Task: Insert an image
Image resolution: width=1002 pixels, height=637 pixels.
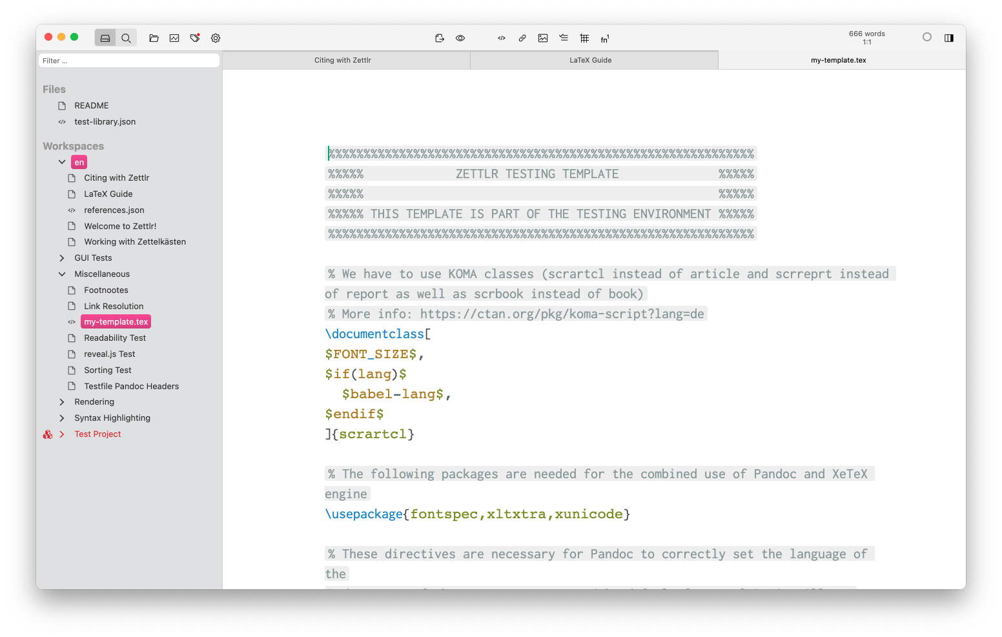Action: click(x=543, y=38)
